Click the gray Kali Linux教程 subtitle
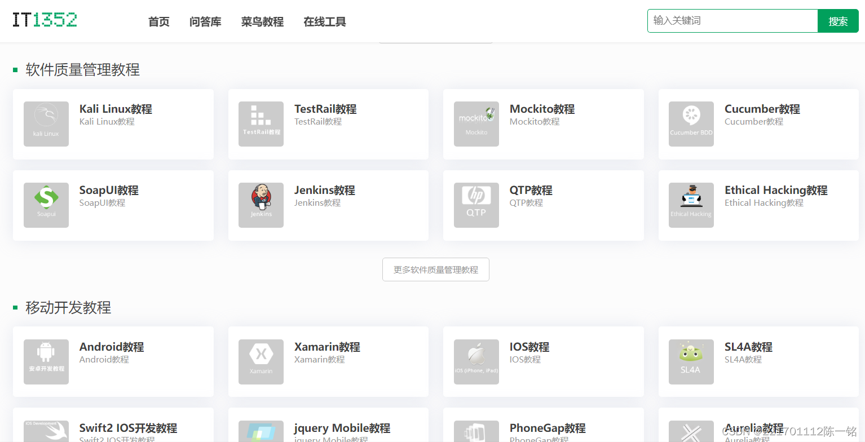The height and width of the screenshot is (442, 865). click(107, 122)
